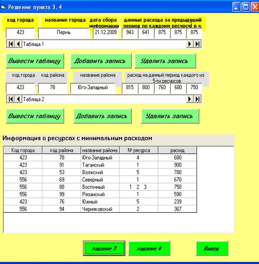
Task: Jump to last record in Таблица 2
Action: (198, 99)
